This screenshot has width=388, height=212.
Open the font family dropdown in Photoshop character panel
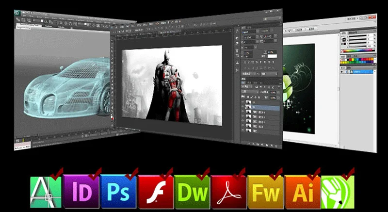258,32
